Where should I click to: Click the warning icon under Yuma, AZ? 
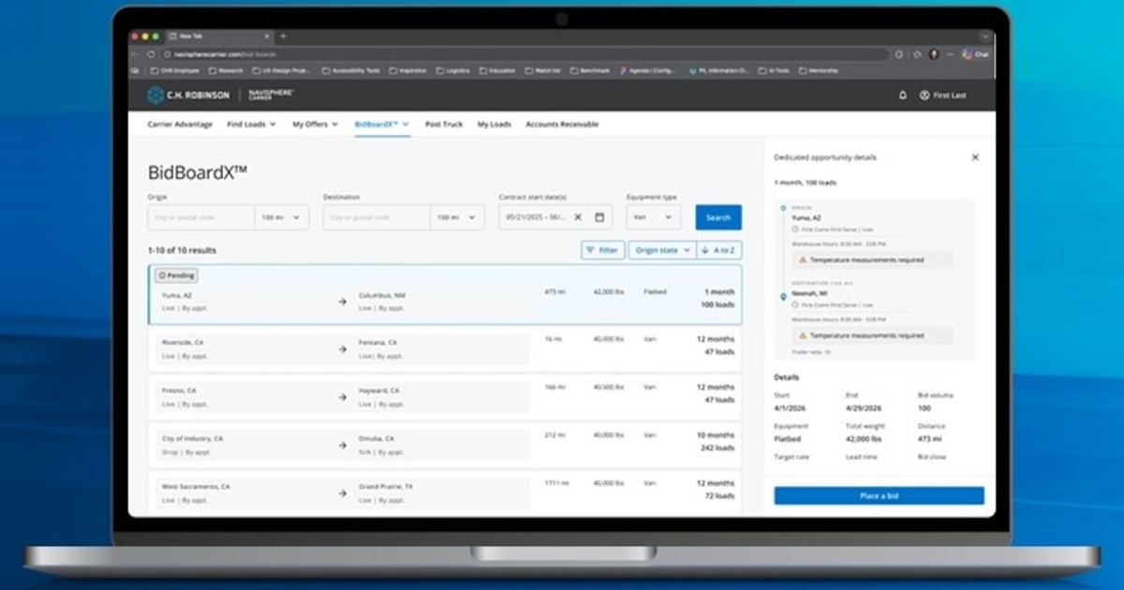pos(803,259)
